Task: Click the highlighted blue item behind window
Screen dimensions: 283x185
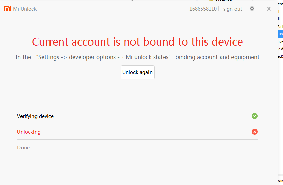Action: (280, 34)
